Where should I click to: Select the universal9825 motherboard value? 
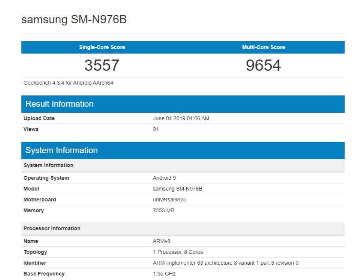click(169, 200)
